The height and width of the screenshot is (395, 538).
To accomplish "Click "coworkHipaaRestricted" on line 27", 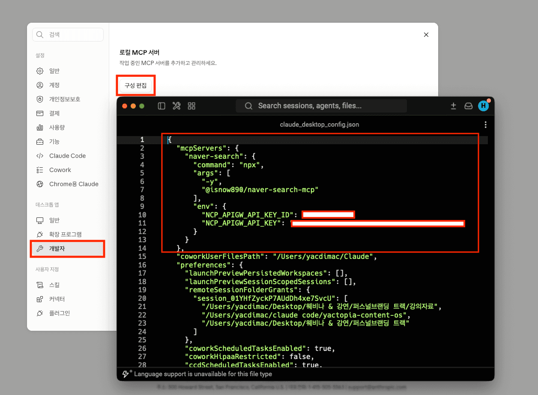I will point(233,356).
